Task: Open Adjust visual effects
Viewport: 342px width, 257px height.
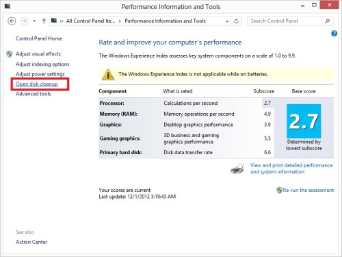Action: tap(38, 54)
